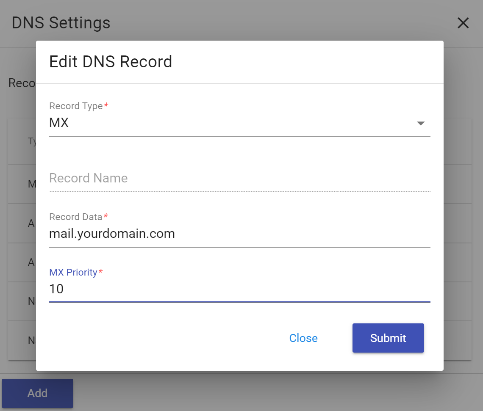Open the Record Type dropdown arrow
The width and height of the screenshot is (483, 411).
click(x=421, y=123)
